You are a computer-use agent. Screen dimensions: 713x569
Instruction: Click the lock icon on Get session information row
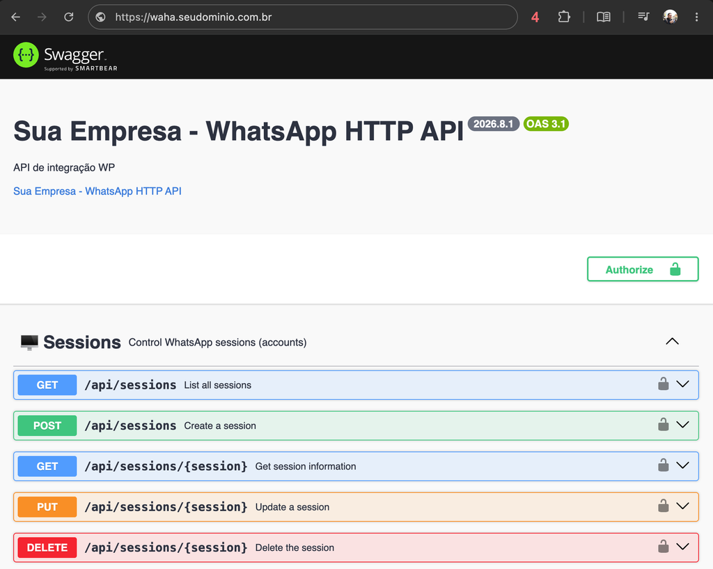tap(664, 465)
